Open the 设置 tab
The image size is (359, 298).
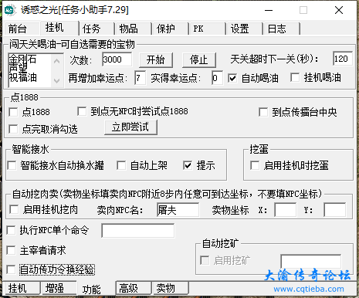pos(245,29)
